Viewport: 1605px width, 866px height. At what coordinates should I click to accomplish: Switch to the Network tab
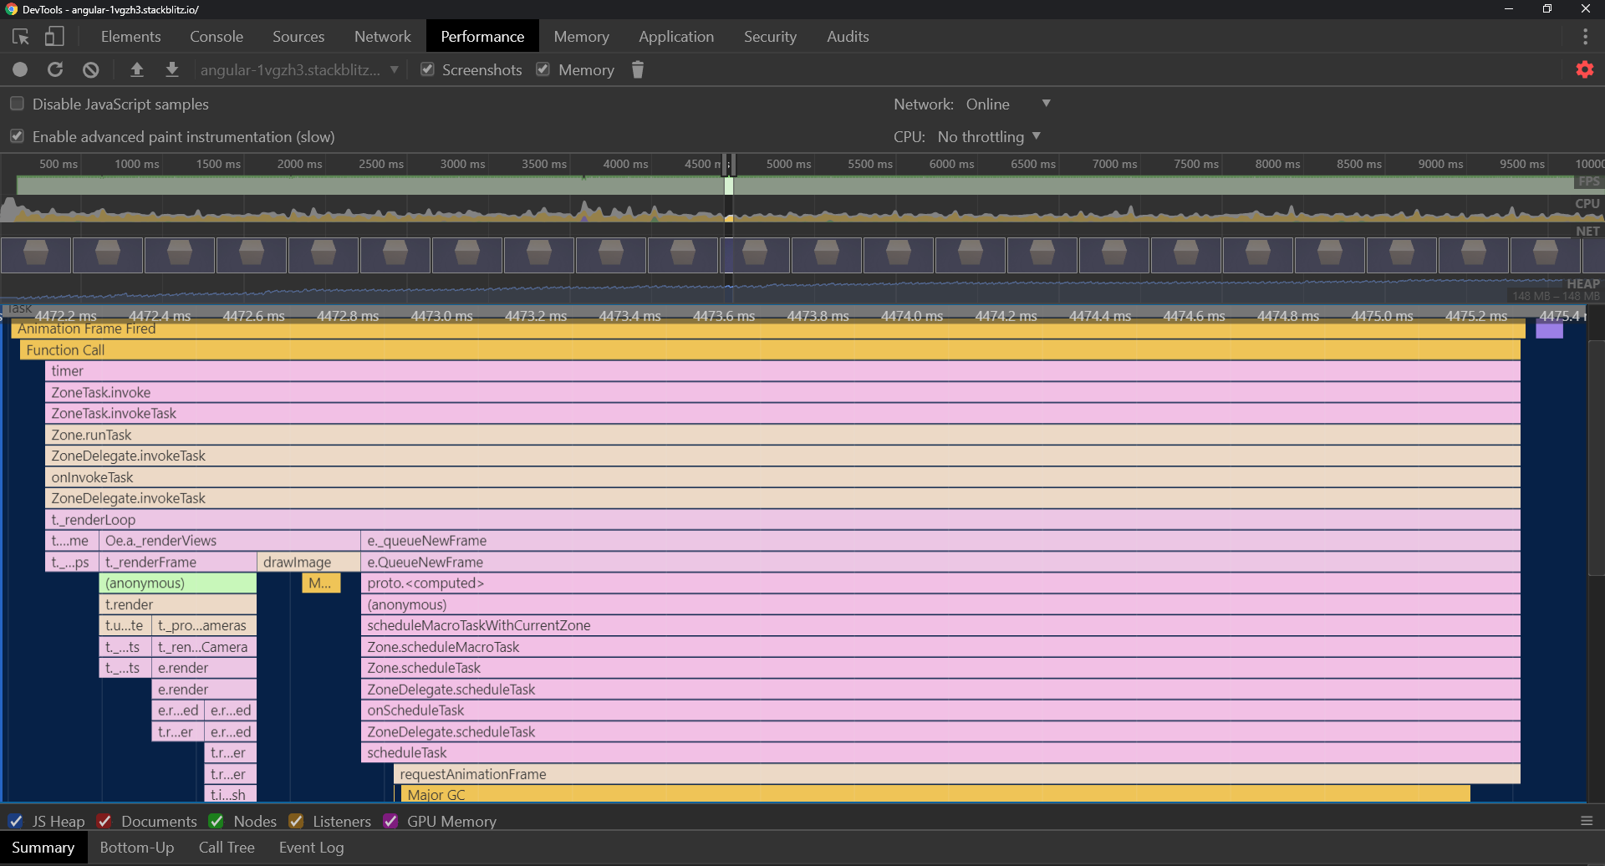(x=382, y=37)
